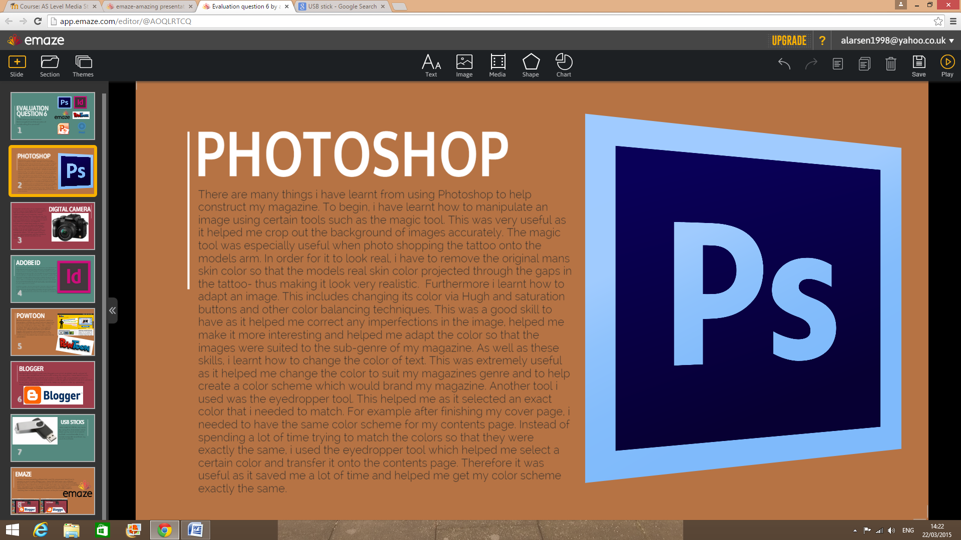Switch to USB stick - Google Search tab
961x540 pixels.
click(342, 6)
